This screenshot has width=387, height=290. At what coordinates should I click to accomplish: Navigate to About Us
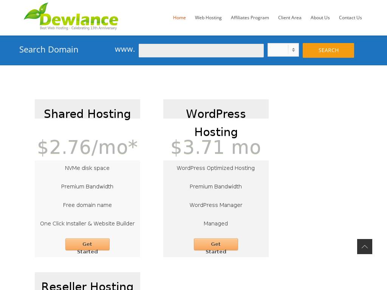coord(320,18)
